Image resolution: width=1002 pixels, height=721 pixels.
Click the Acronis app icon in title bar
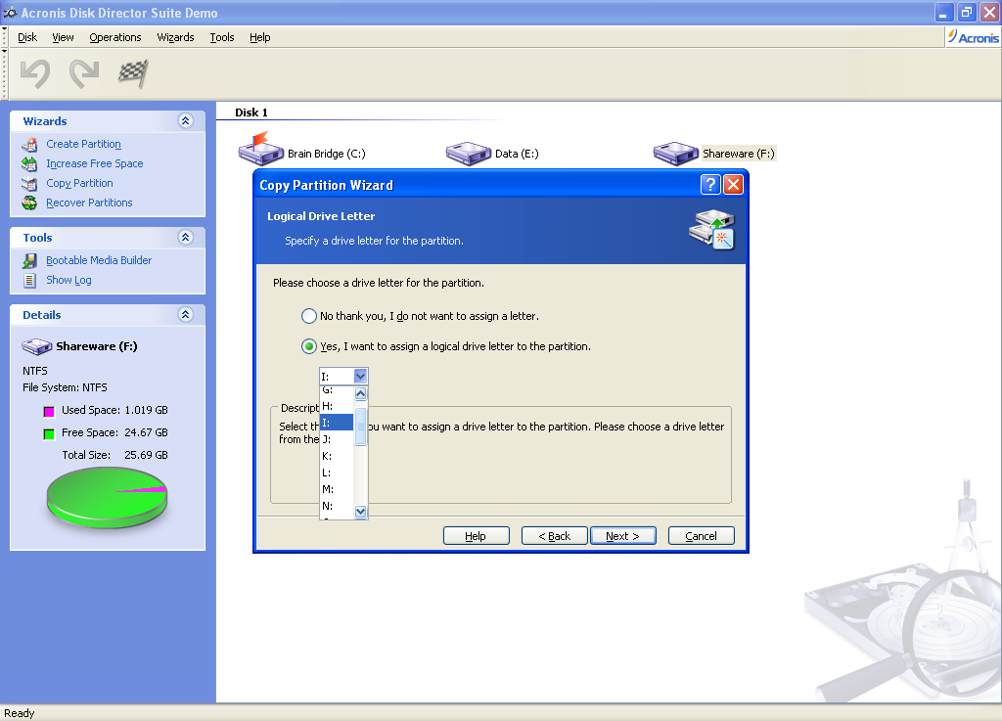coord(10,12)
